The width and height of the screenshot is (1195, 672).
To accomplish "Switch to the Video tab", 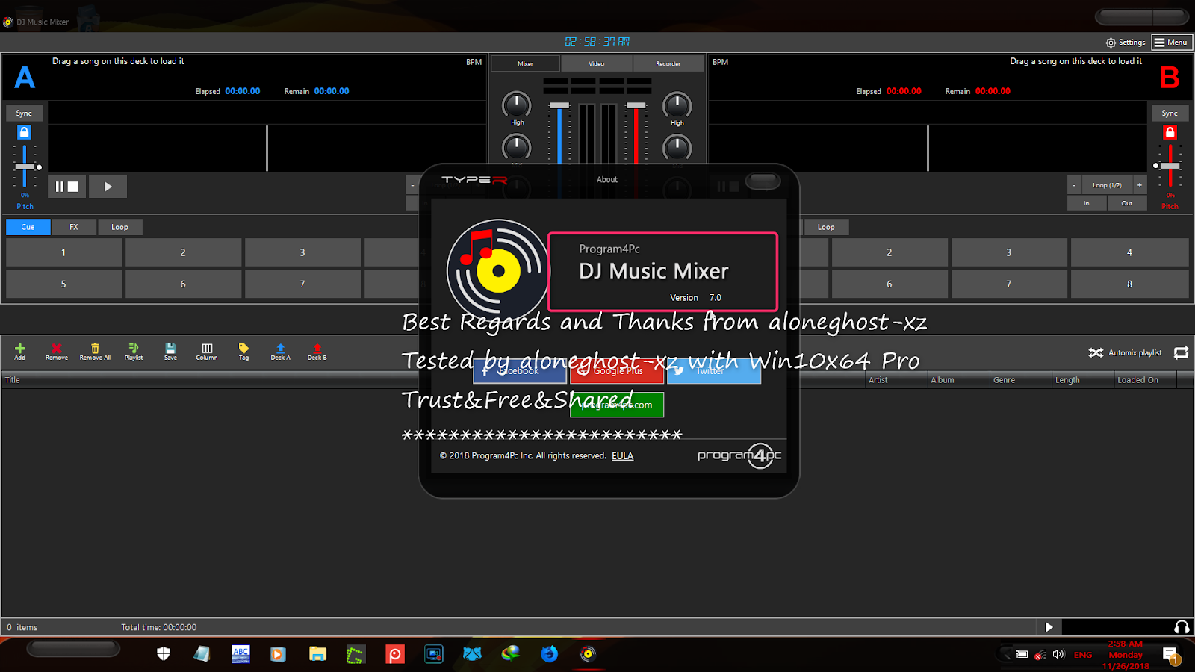I will pos(595,63).
